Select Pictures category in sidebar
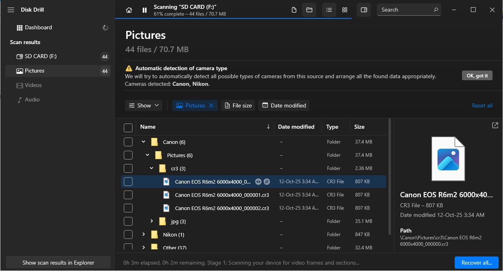Screen dimensions: 503x271 [58, 71]
